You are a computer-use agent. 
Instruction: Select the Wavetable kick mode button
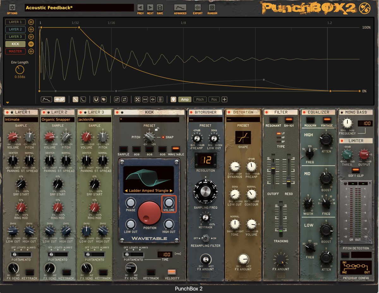176,149
